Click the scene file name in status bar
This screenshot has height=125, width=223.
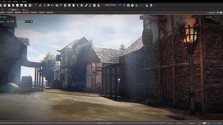tap(104, 123)
